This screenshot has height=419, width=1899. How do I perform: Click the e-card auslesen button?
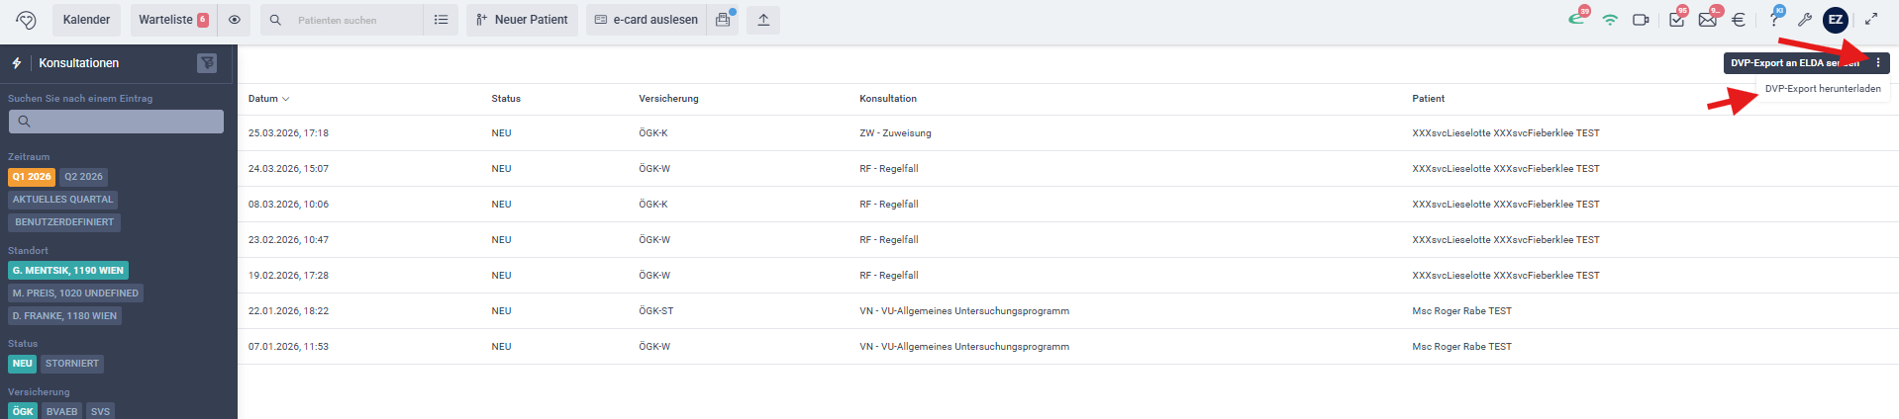(x=646, y=20)
